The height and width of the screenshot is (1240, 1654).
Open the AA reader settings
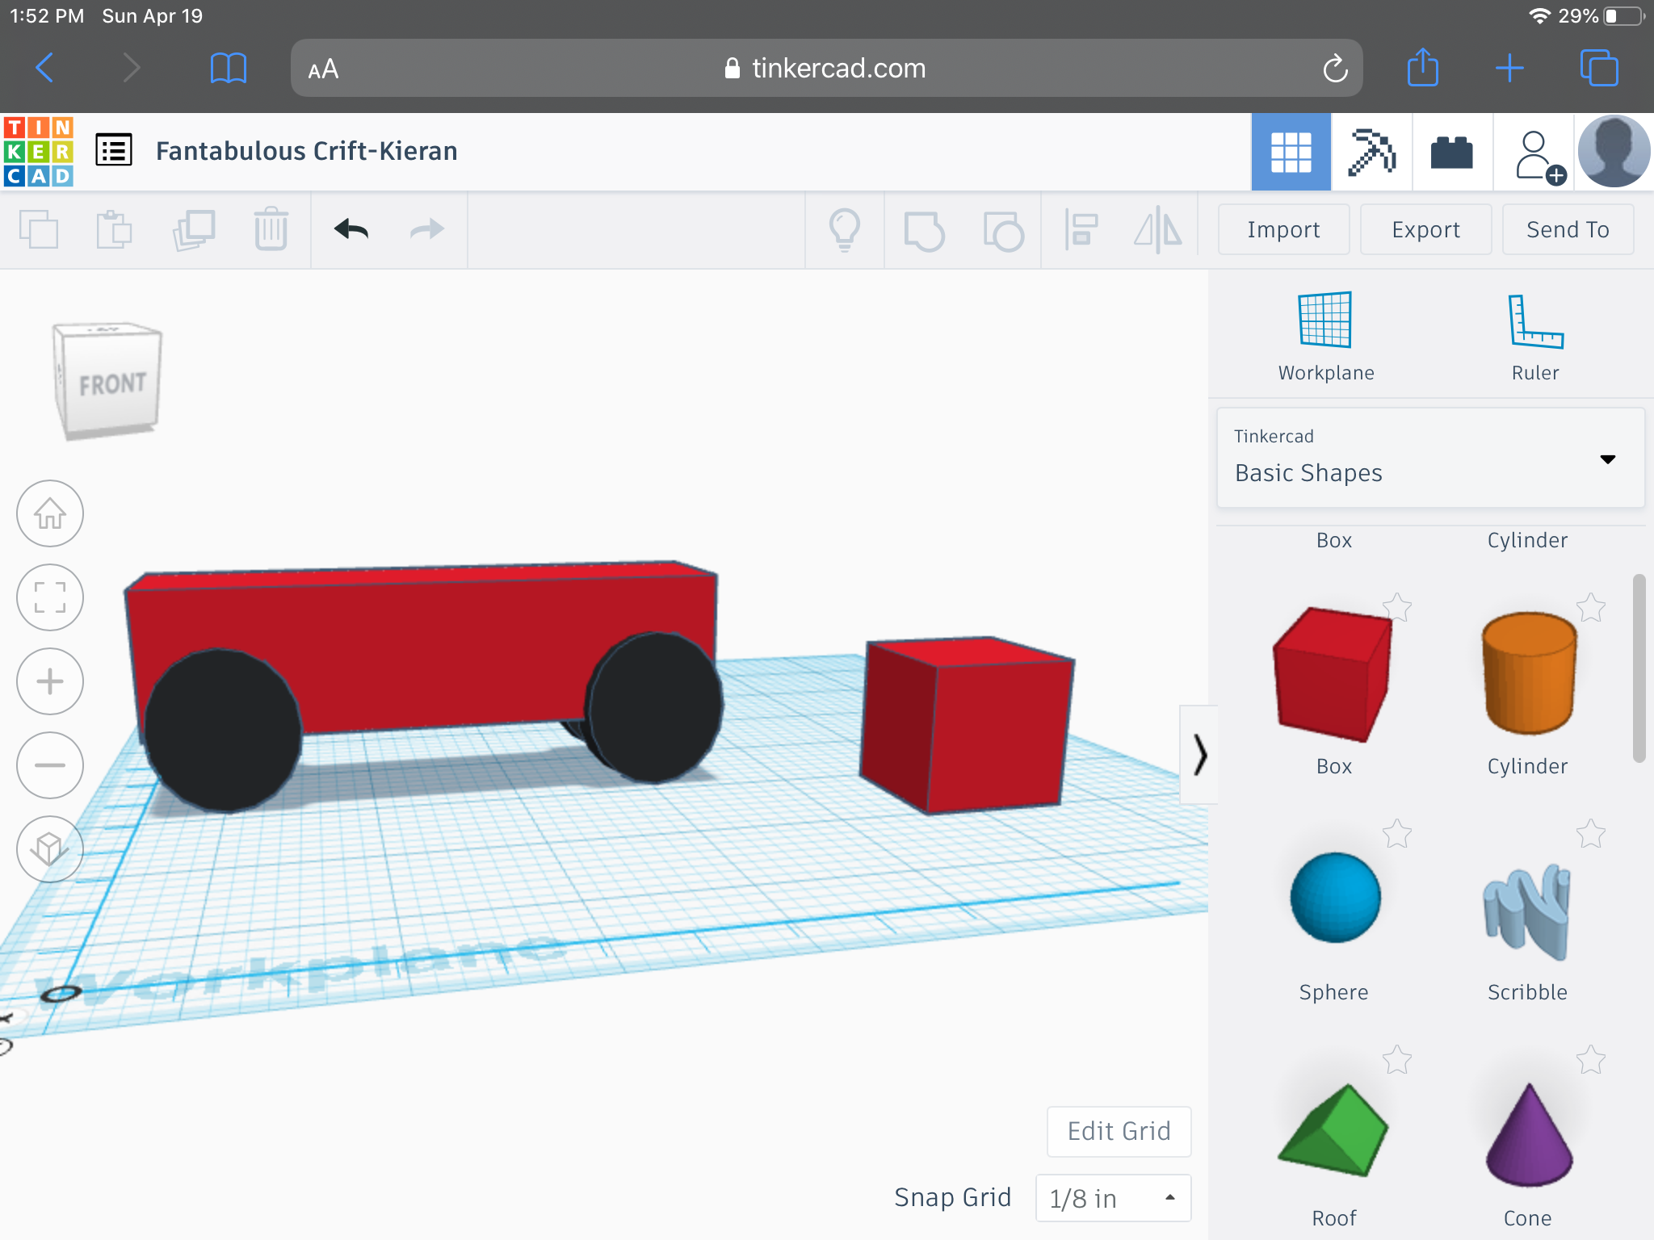click(323, 69)
